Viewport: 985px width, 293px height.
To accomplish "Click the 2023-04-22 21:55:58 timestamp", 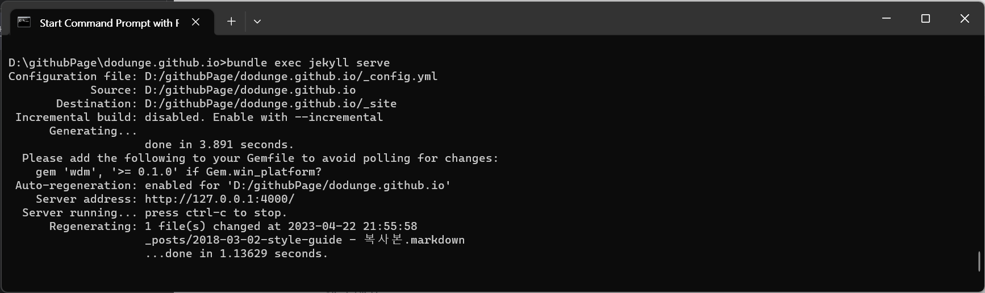I will 353,227.
